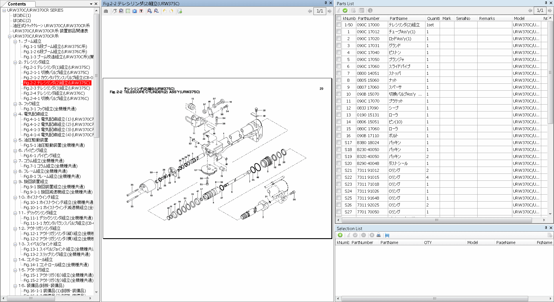Select the checkbox on row 1-50 assembly
Viewport: 554px width, 302px height.
point(338,25)
